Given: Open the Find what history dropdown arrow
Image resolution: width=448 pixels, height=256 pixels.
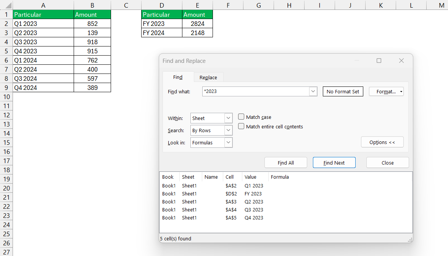Looking at the screenshot, I should 313,91.
